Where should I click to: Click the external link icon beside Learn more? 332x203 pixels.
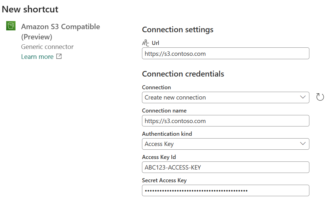(59, 56)
